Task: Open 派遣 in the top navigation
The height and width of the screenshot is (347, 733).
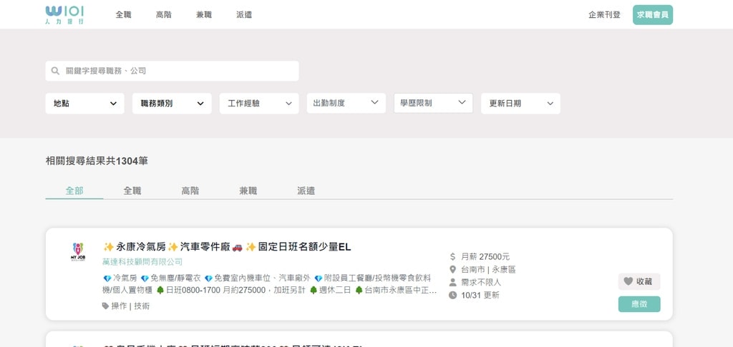Action: click(x=244, y=15)
